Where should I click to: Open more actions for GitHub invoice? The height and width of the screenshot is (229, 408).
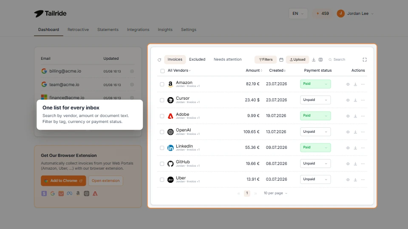363,164
